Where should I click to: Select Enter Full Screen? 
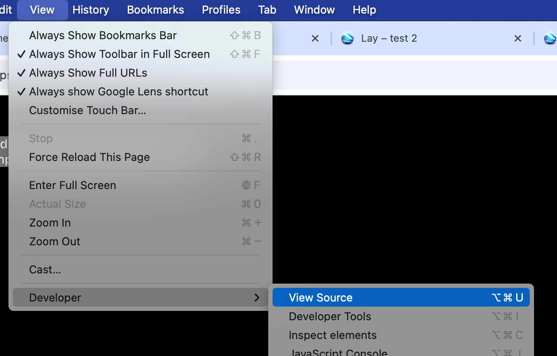coord(72,185)
